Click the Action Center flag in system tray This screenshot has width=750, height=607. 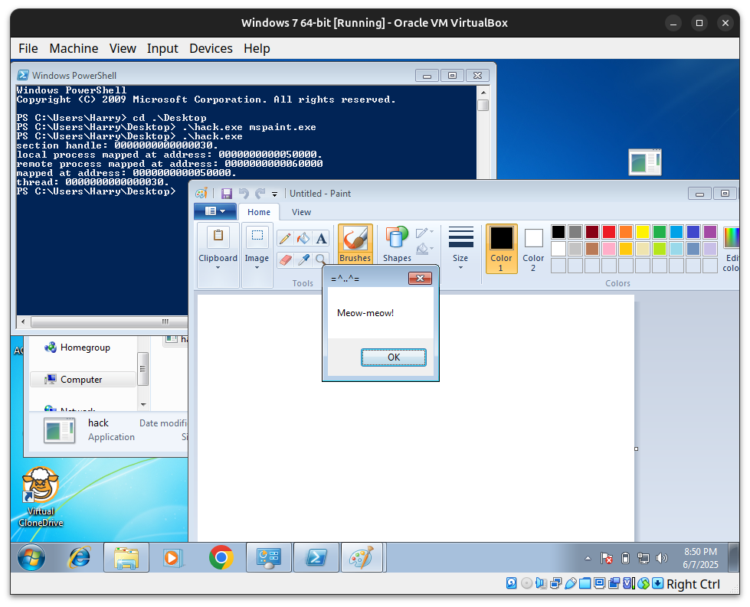[607, 558]
